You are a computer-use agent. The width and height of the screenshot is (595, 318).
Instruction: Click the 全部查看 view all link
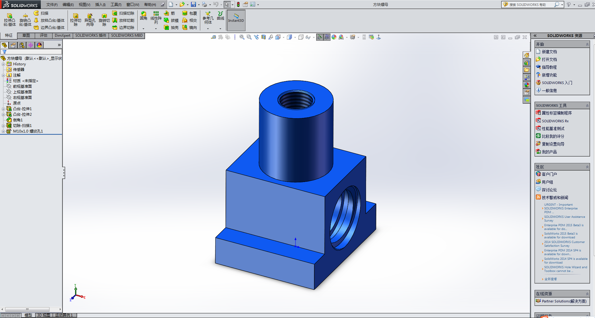tap(551, 279)
